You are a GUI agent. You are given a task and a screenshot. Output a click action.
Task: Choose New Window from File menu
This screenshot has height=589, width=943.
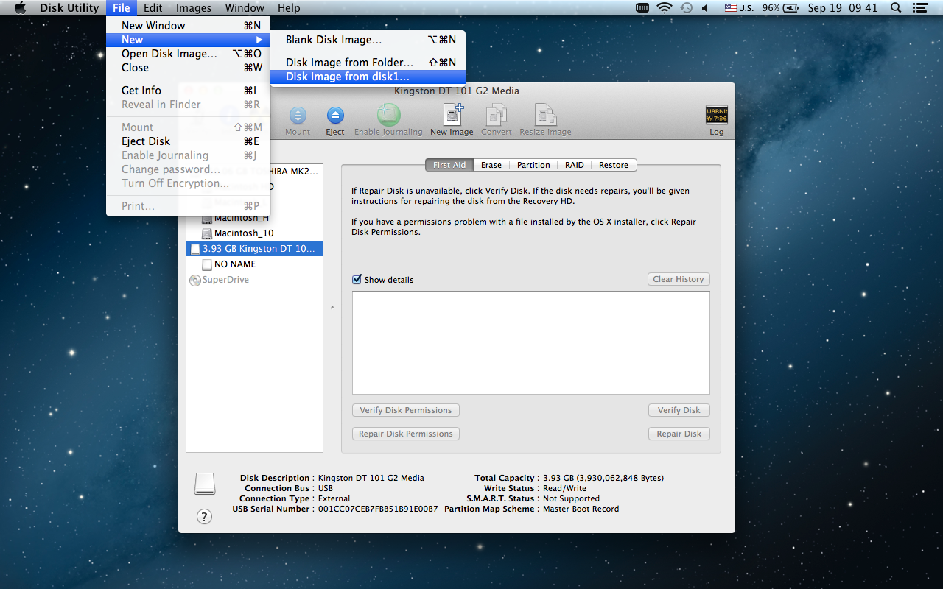point(188,26)
